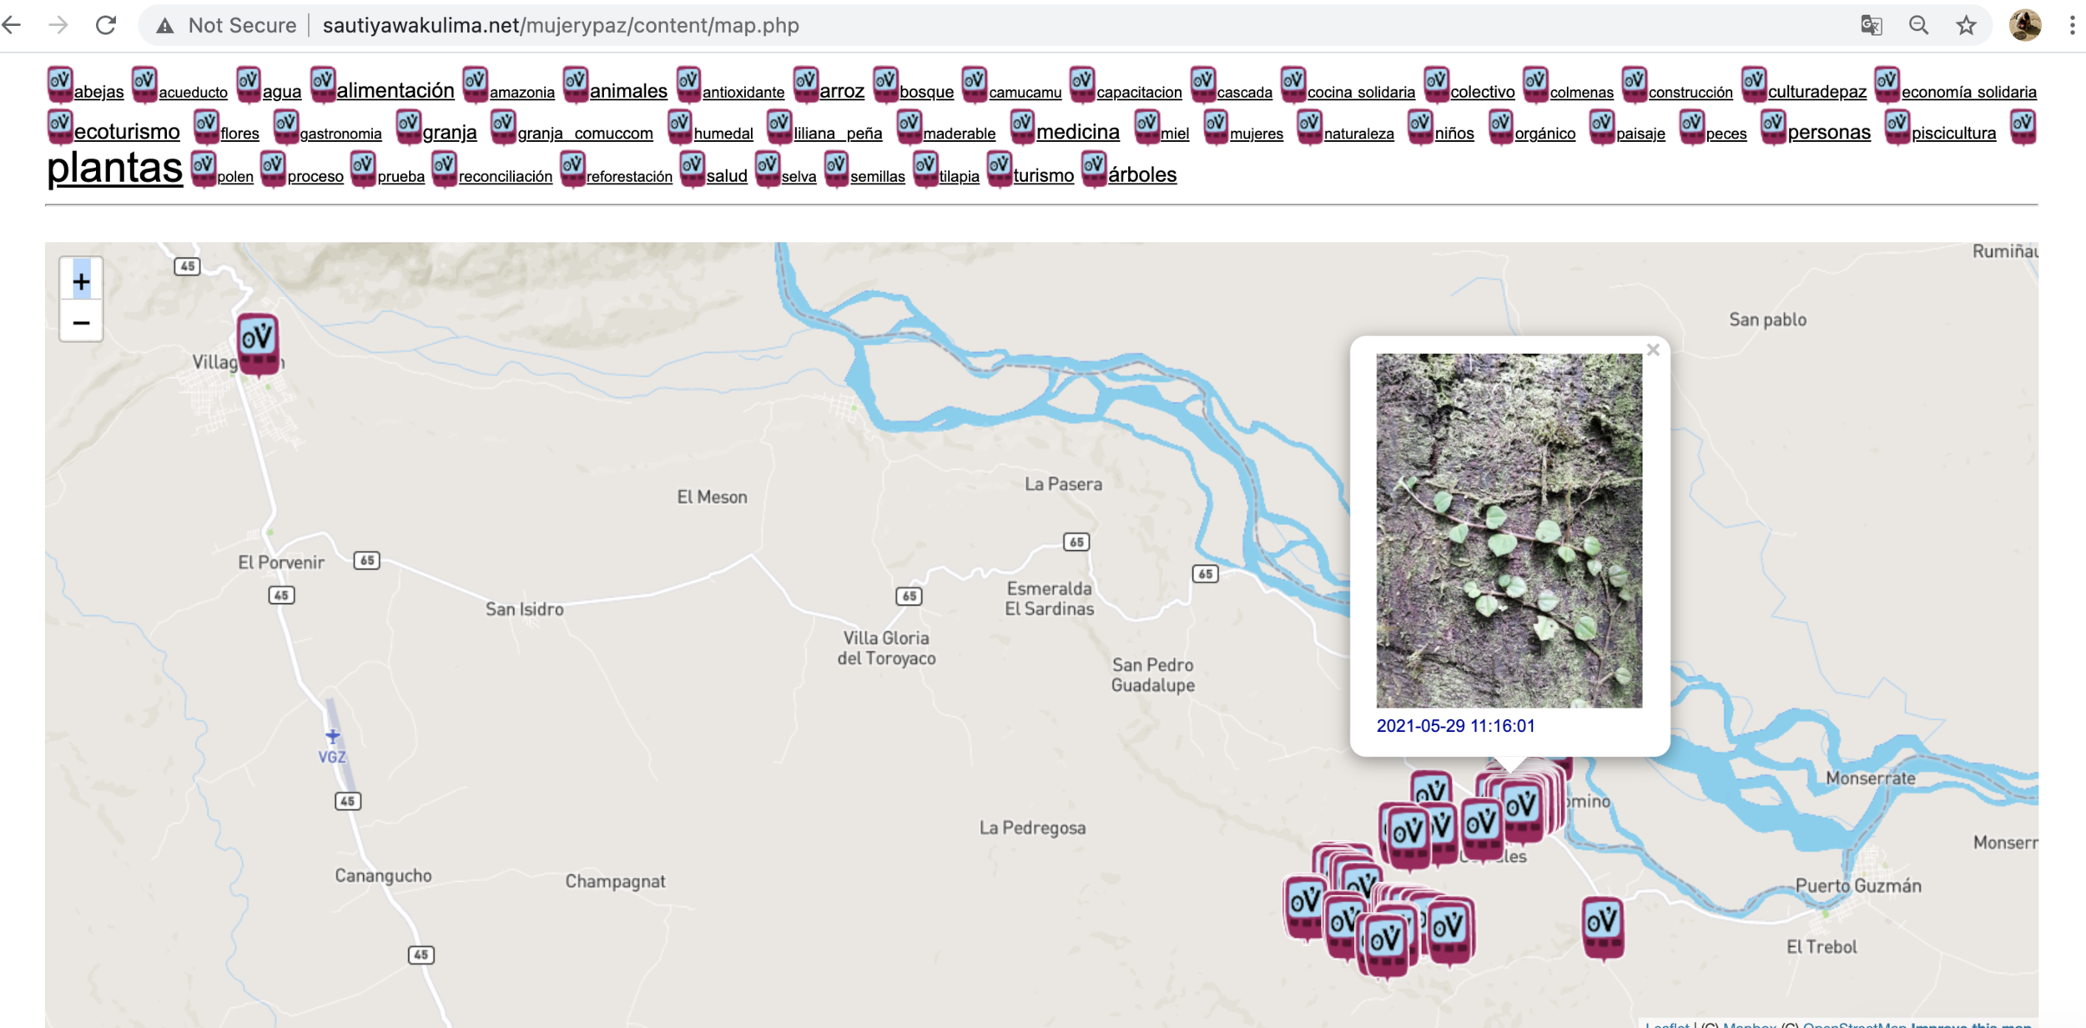Zoom out the map with minus button
The height and width of the screenshot is (1028, 2086).
pos(81,322)
